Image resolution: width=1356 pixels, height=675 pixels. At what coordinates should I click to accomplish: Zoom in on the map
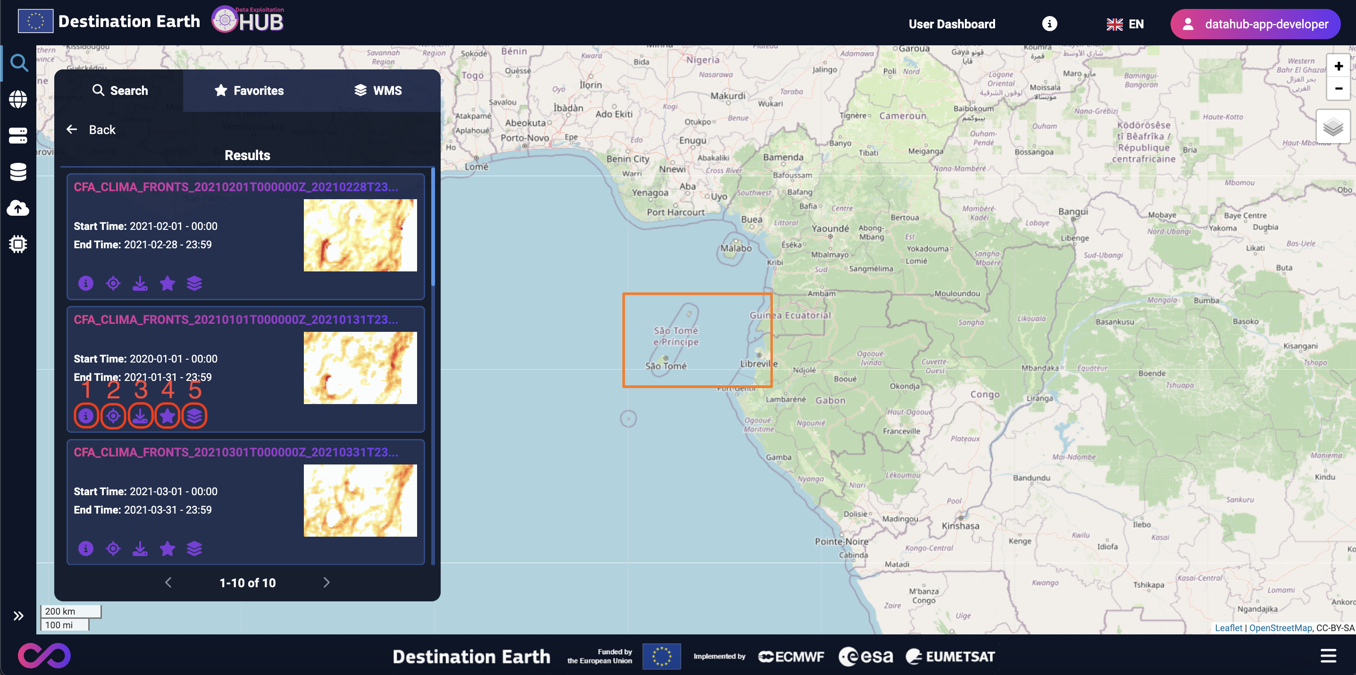[1338, 67]
